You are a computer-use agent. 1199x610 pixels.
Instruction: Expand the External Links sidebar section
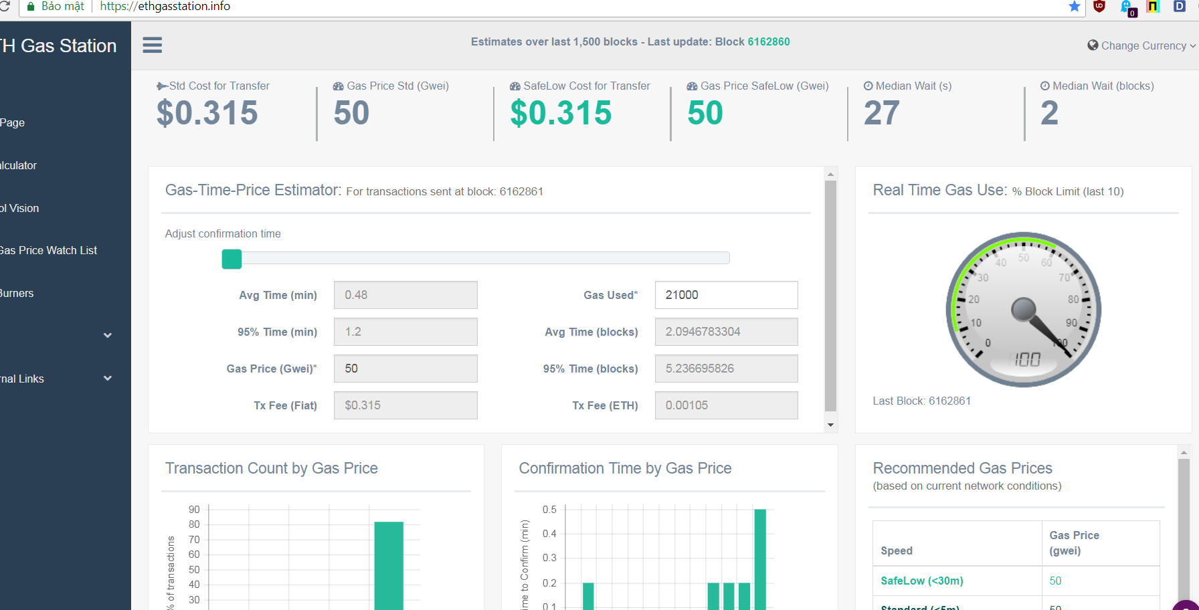point(107,378)
